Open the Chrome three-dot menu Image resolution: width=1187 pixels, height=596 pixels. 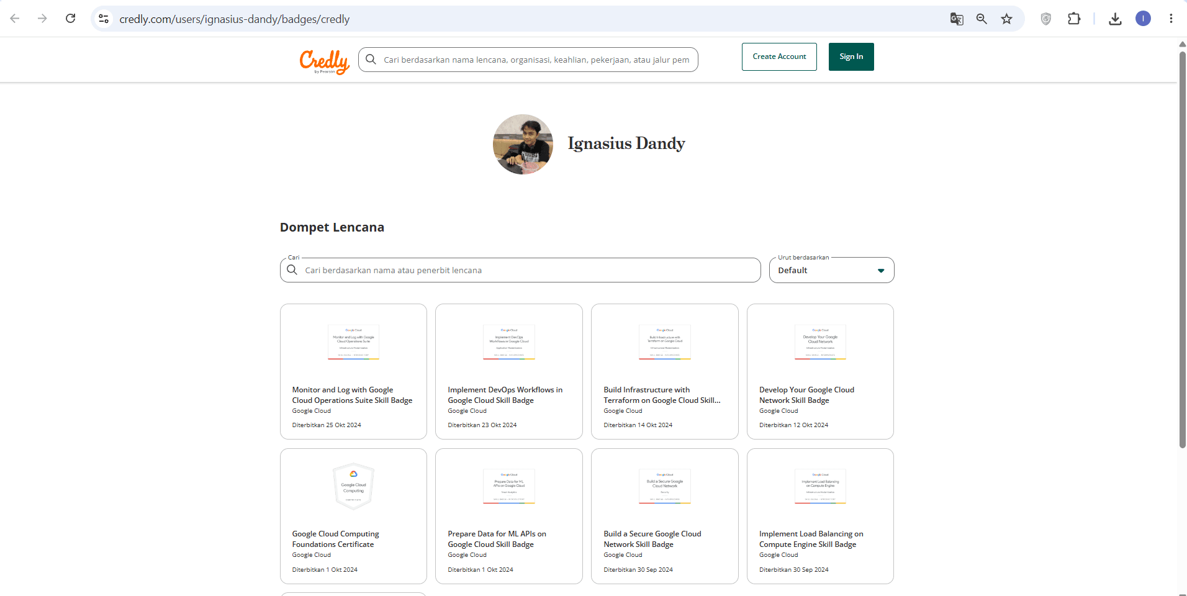coord(1171,19)
